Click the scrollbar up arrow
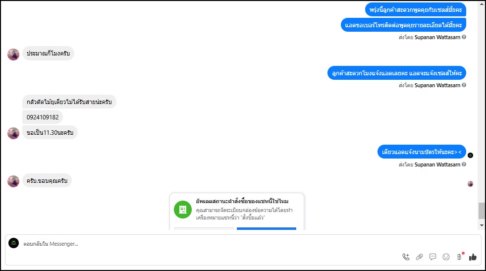This screenshot has width=486, height=271. (x=482, y=4)
